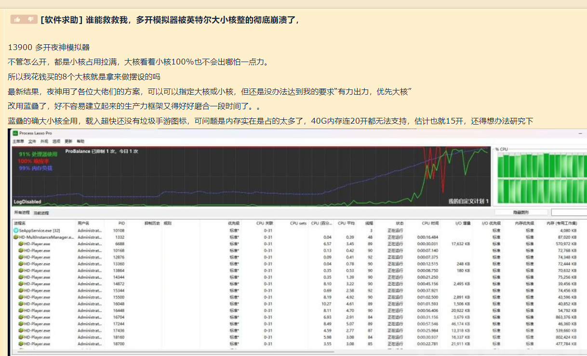
Task: Open the 更新 menu
Action: point(68,141)
